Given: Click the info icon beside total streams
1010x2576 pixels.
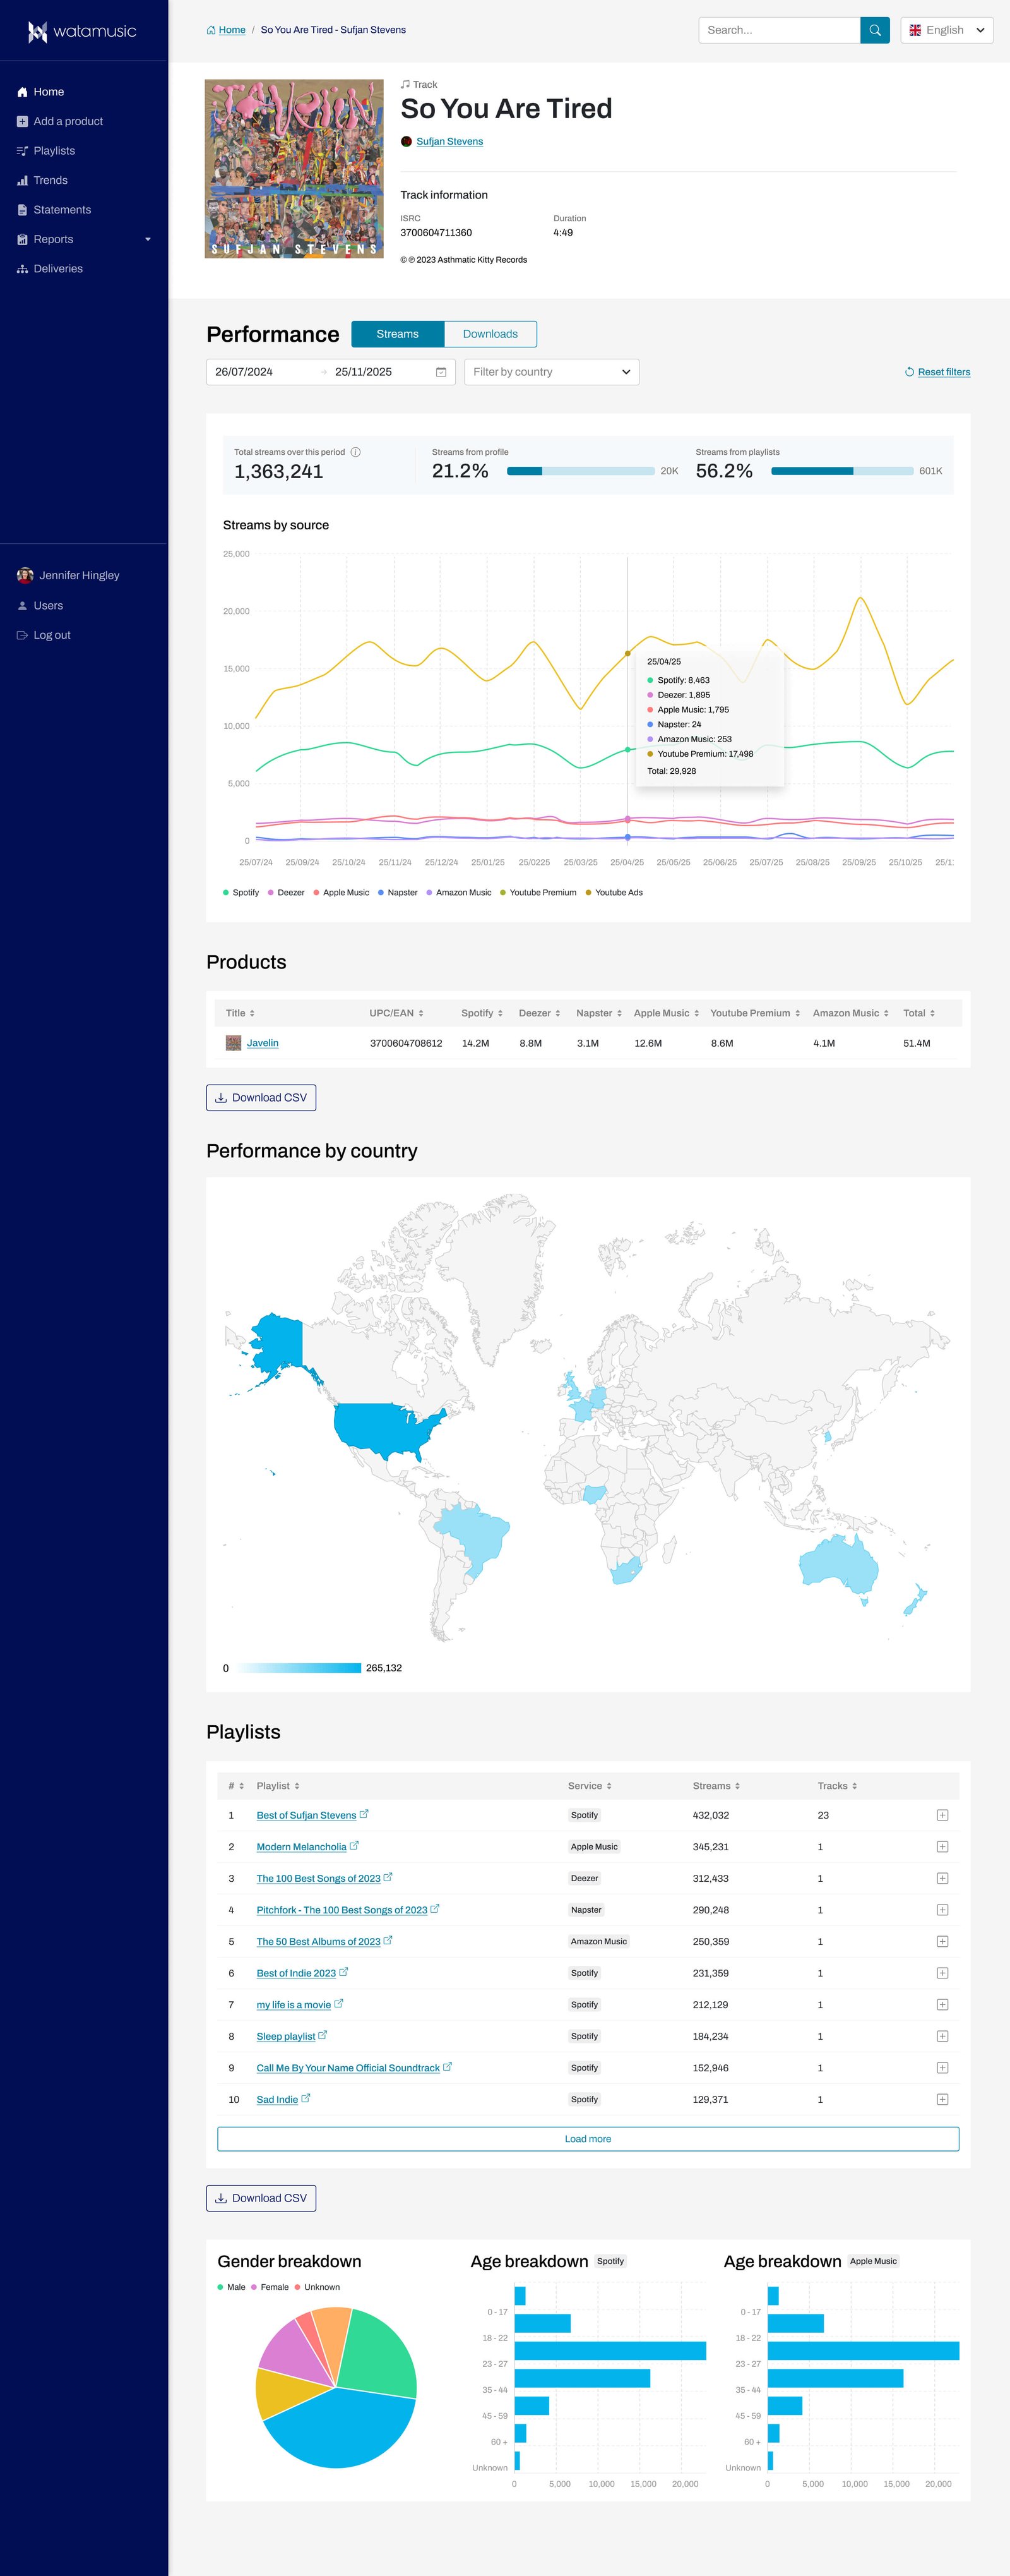Looking at the screenshot, I should tap(355, 452).
